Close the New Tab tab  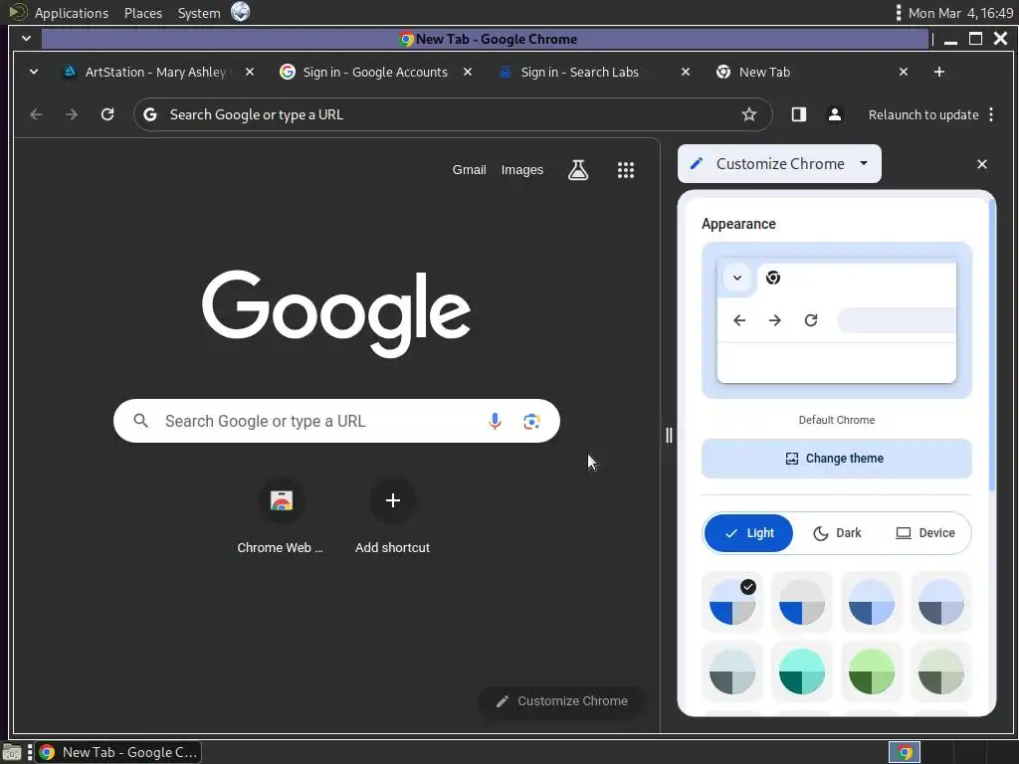(904, 72)
